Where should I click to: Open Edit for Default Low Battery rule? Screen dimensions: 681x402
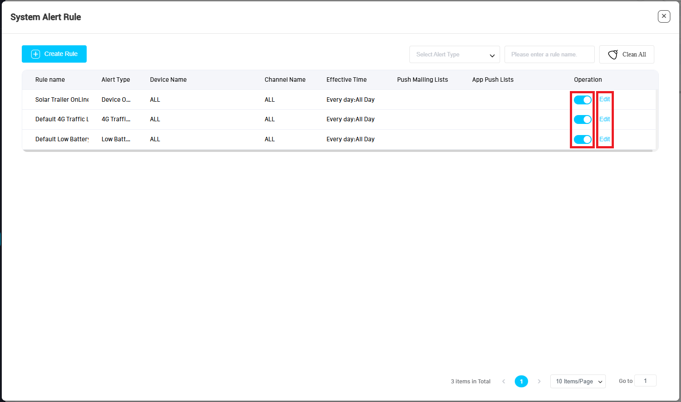click(605, 139)
